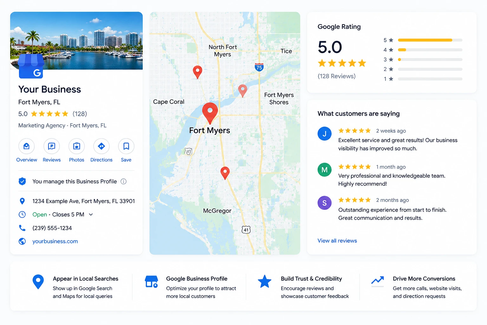Click the info icon beside Business Profile
The image size is (487, 325).
124,182
